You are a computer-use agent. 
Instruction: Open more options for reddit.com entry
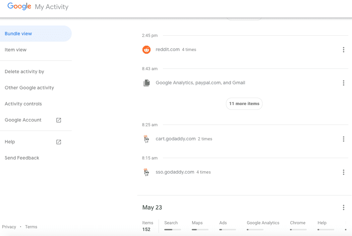[x=344, y=50]
